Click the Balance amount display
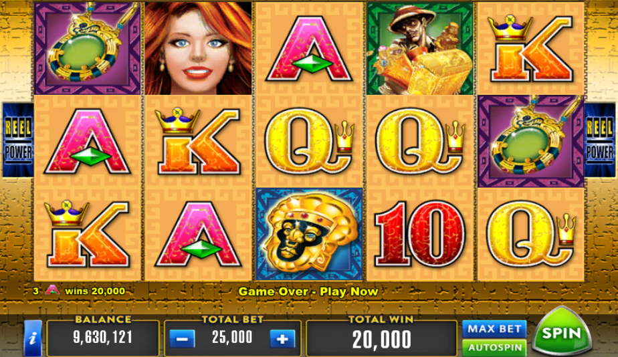The width and height of the screenshot is (618, 357). 103,338
